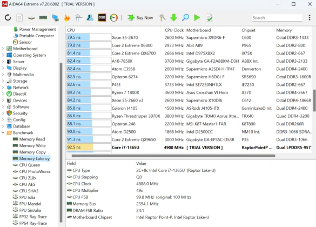This screenshot has width=316, height=227.
Task: Start System Stability Test flame icon
Action: pyautogui.click(x=67, y=18)
